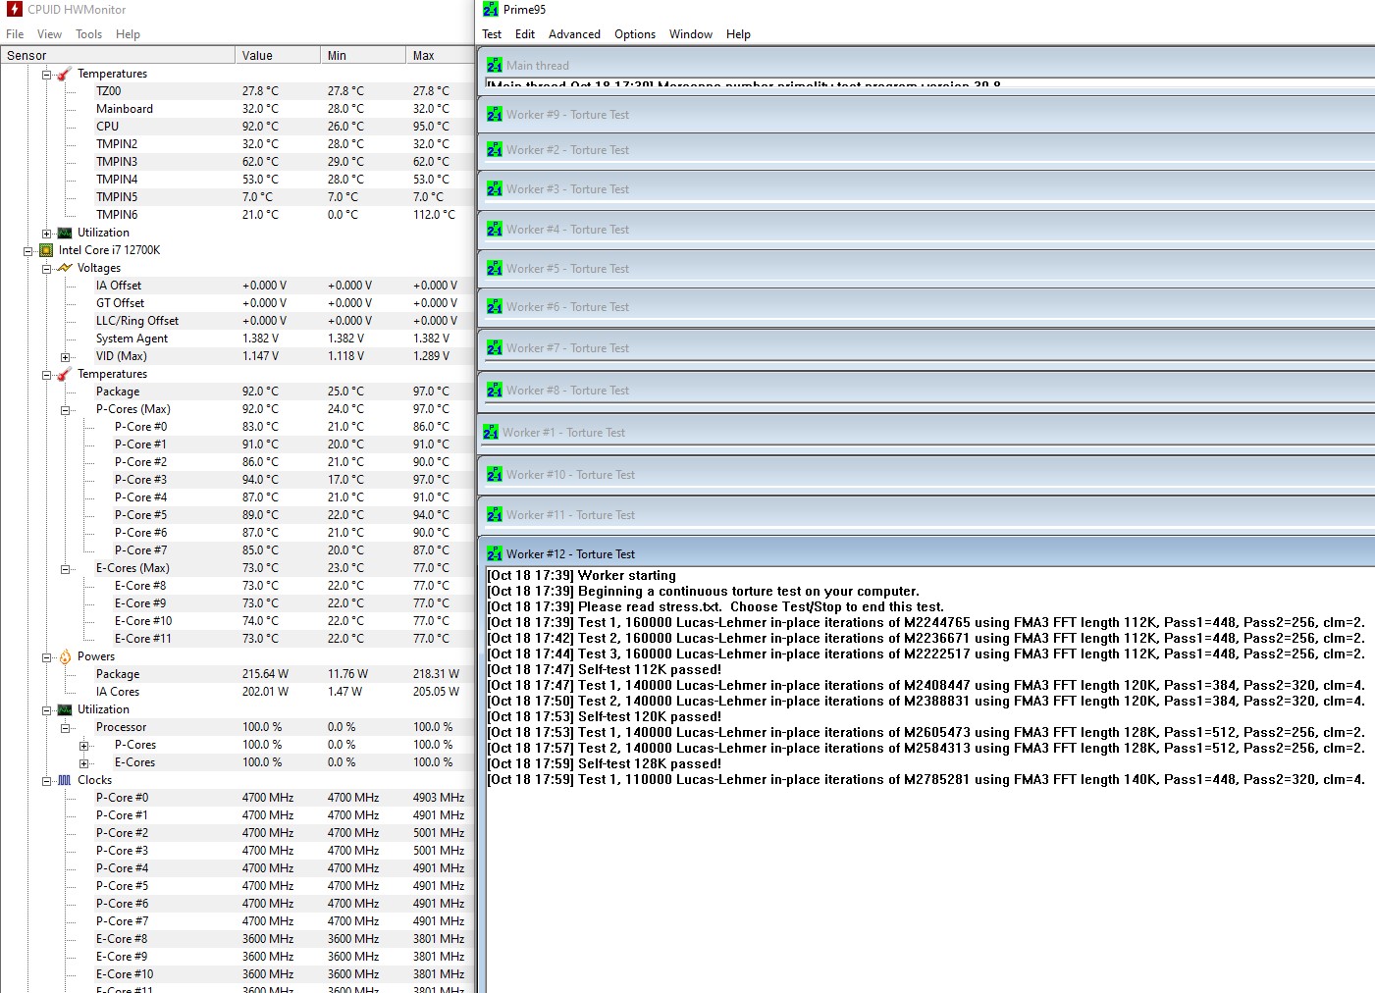Click the Worker #5 Torture Test icon

[x=495, y=269]
